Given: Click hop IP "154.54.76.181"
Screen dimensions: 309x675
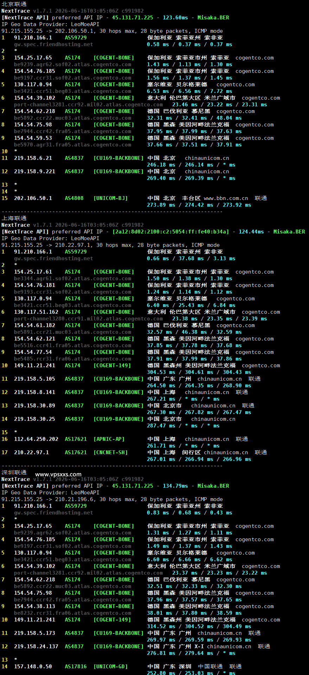Looking at the screenshot, I should (34, 285).
